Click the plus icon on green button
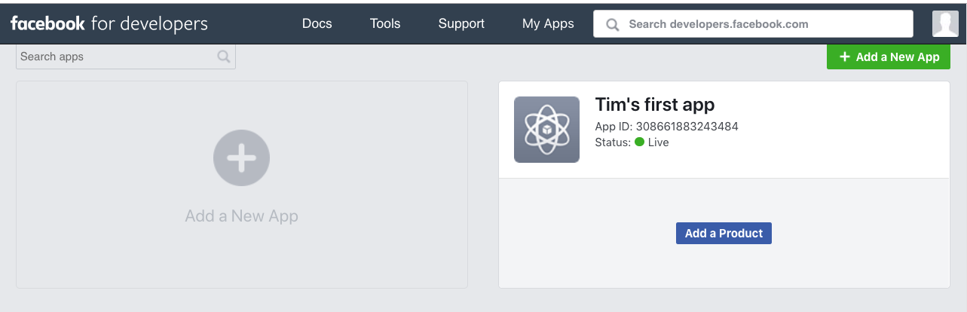The width and height of the screenshot is (967, 312). point(845,57)
